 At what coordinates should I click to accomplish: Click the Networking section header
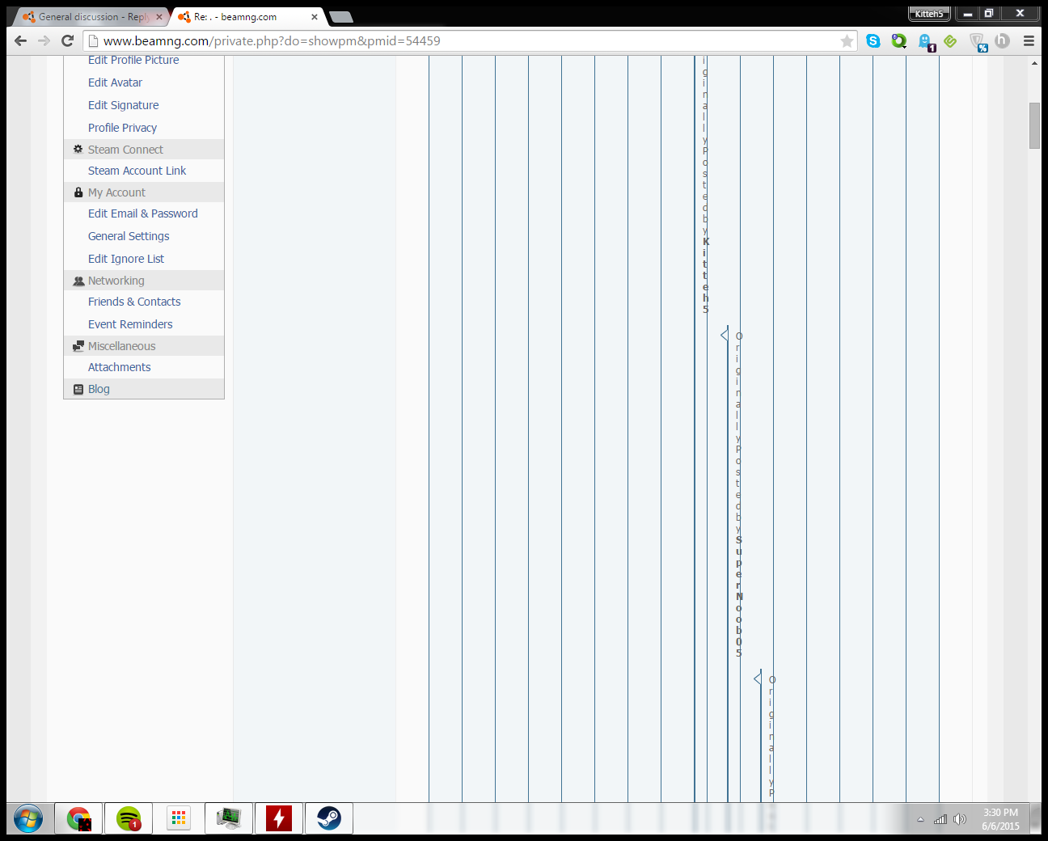[x=144, y=281]
